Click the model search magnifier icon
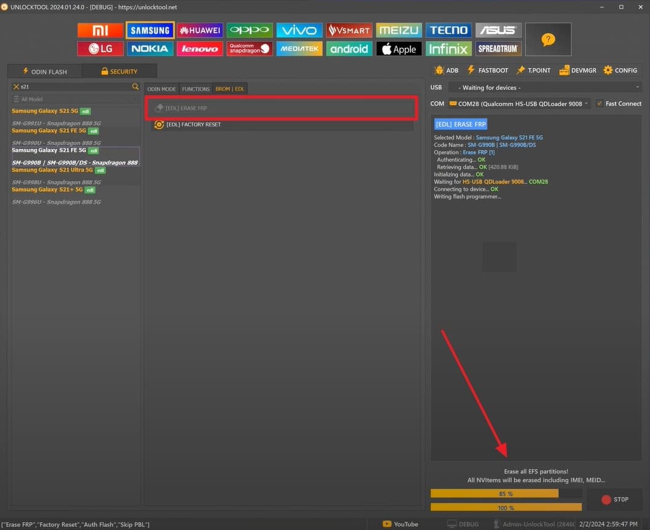Viewport: 650px width, 530px height. tap(135, 87)
